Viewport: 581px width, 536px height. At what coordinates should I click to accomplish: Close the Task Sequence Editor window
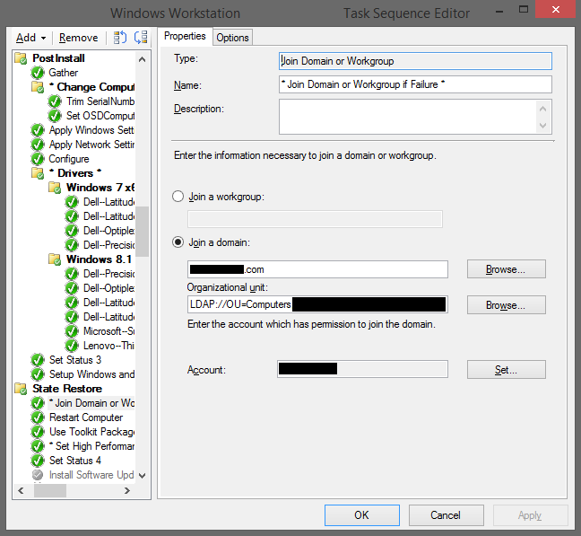tap(555, 9)
